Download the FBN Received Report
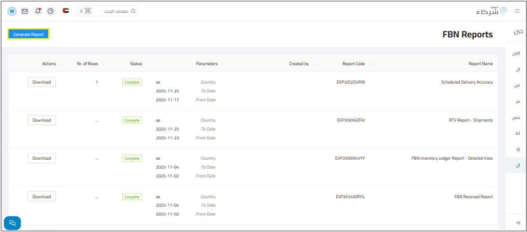This screenshot has height=232, width=527. coord(42,197)
